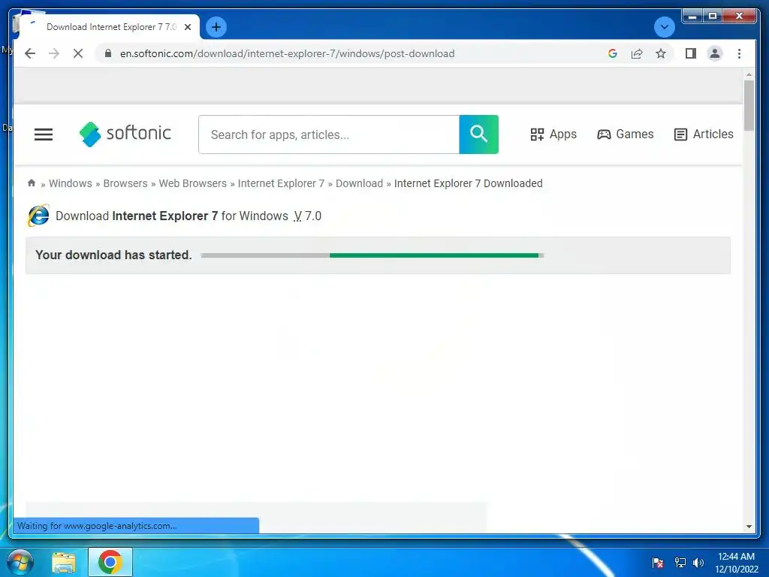769x577 pixels.
Task: Open the Internet Explorer 7 breadcrumb link
Action: (281, 183)
